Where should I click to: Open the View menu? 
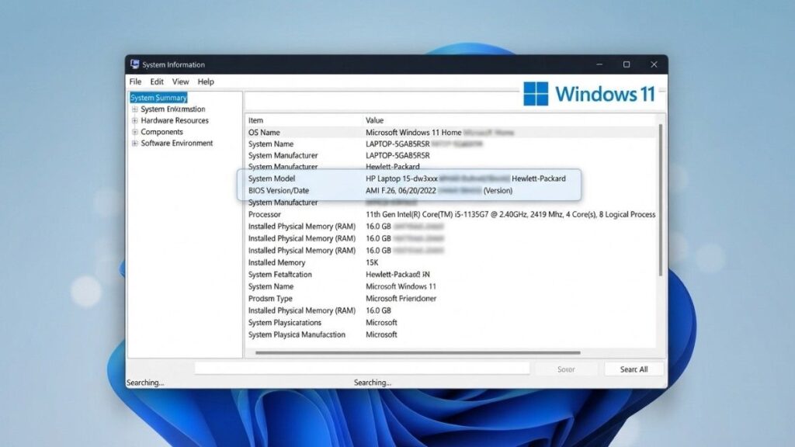[x=180, y=81]
